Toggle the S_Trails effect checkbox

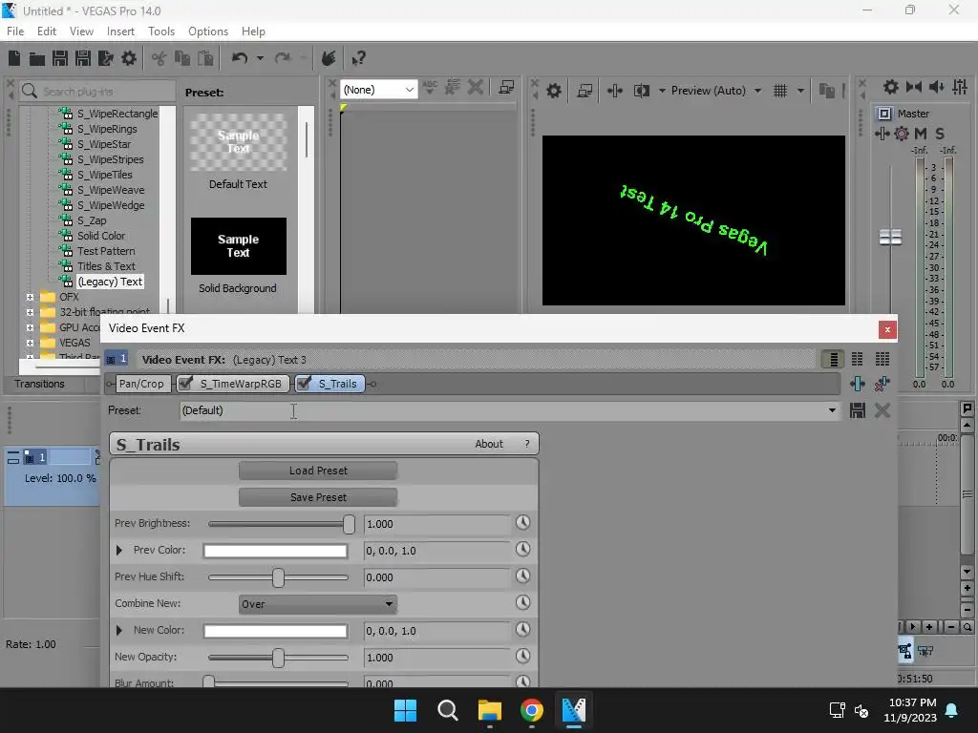pyautogui.click(x=304, y=384)
